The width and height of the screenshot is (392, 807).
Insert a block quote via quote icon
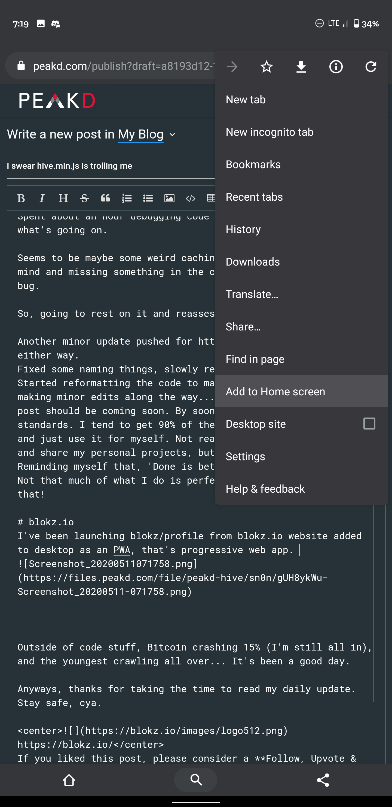(x=105, y=198)
